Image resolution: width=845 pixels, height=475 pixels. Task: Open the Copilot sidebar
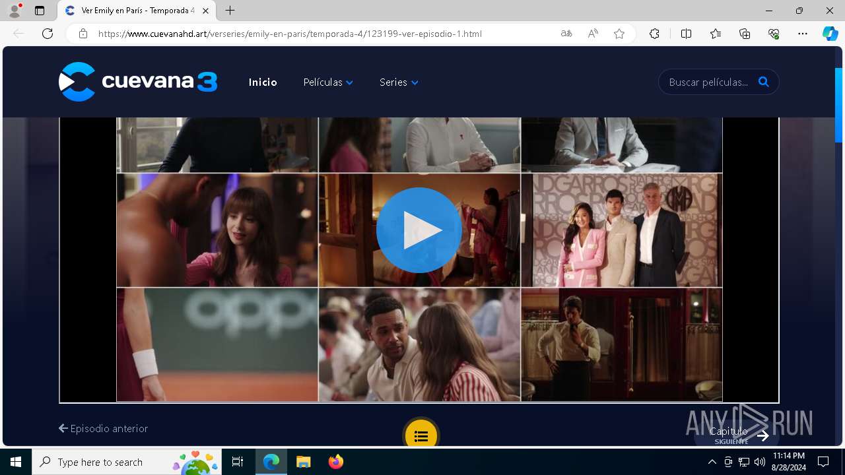click(x=830, y=34)
